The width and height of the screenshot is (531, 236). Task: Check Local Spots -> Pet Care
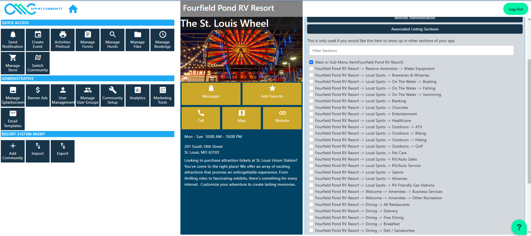click(311, 153)
